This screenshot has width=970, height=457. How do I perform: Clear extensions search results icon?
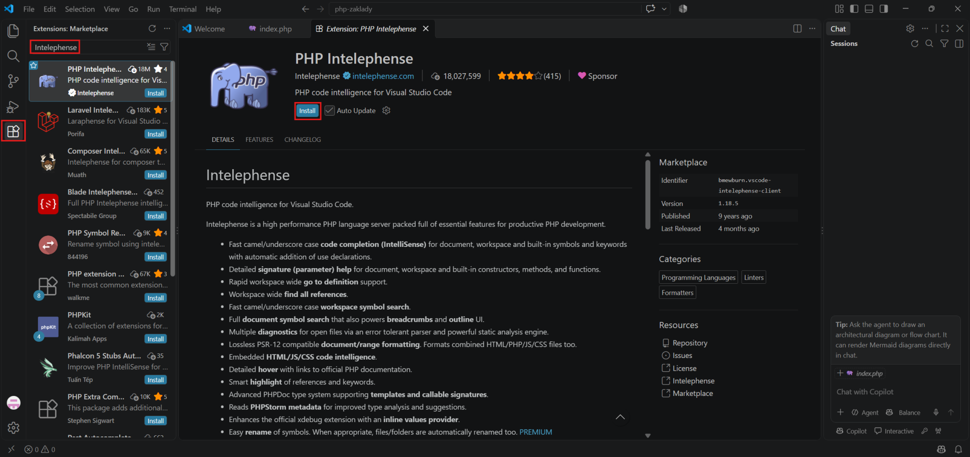coord(151,47)
